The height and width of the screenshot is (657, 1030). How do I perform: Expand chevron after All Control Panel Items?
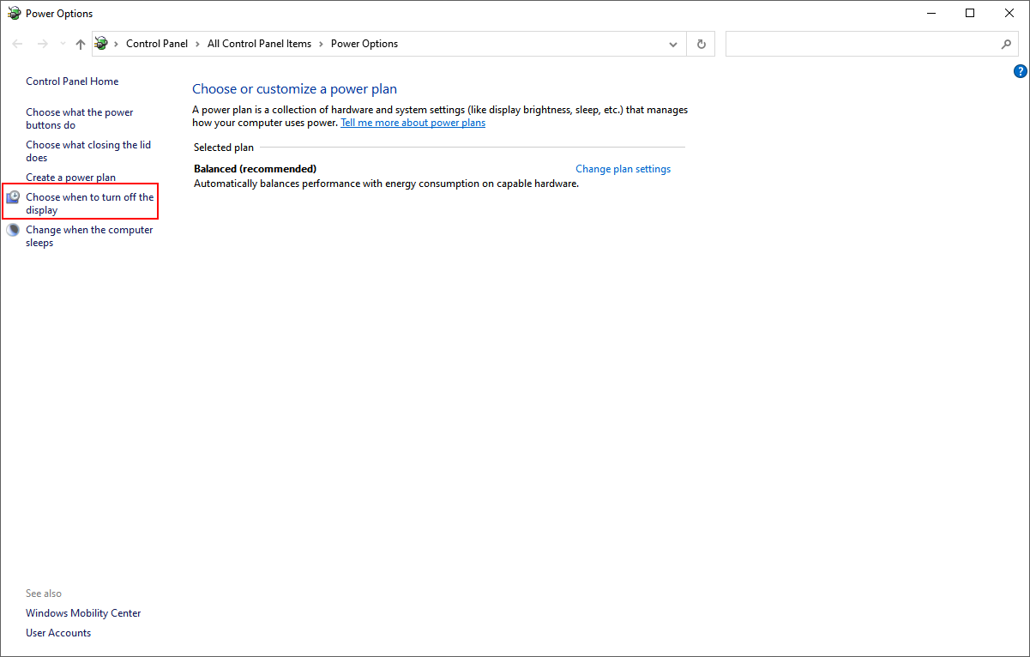pyautogui.click(x=321, y=44)
